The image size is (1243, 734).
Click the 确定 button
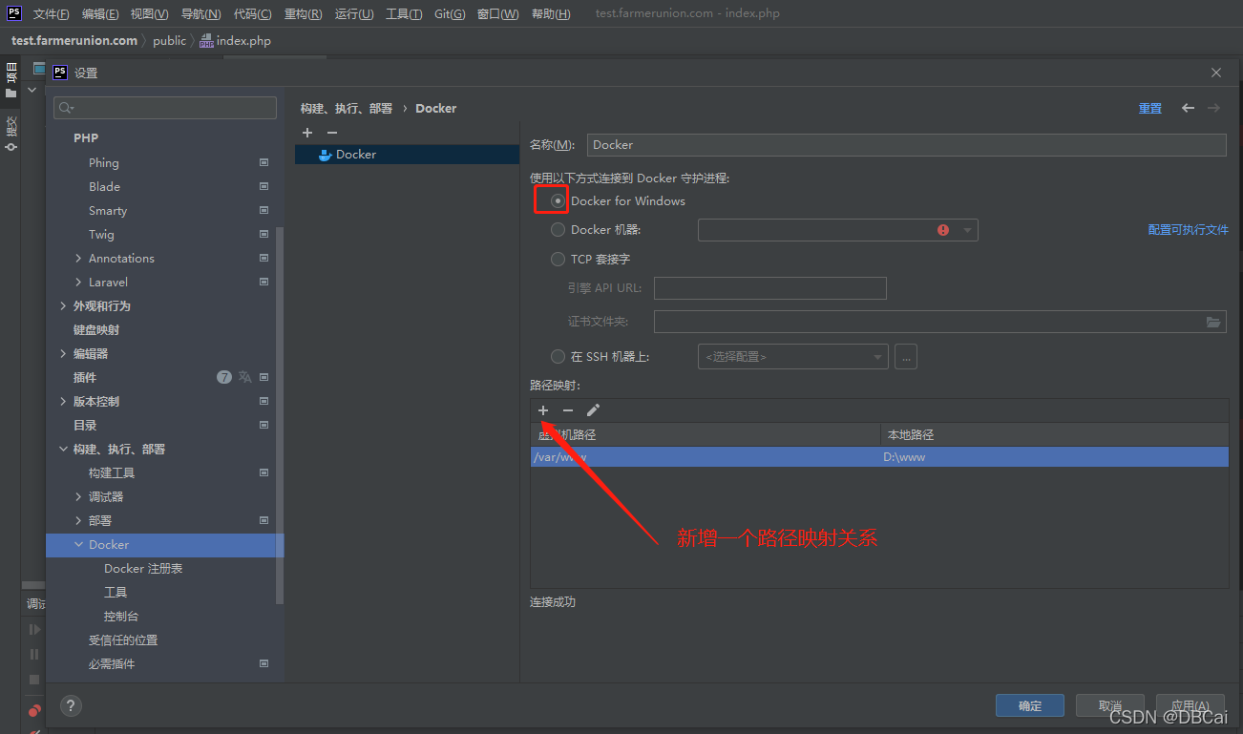tap(1030, 706)
